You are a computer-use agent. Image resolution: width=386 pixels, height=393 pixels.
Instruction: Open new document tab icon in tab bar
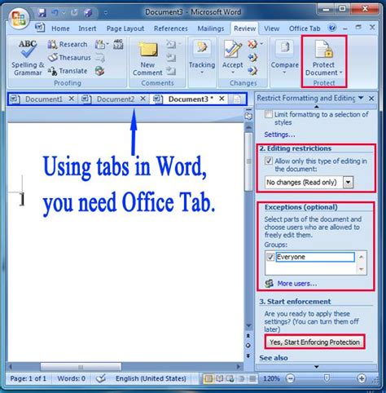(x=237, y=99)
